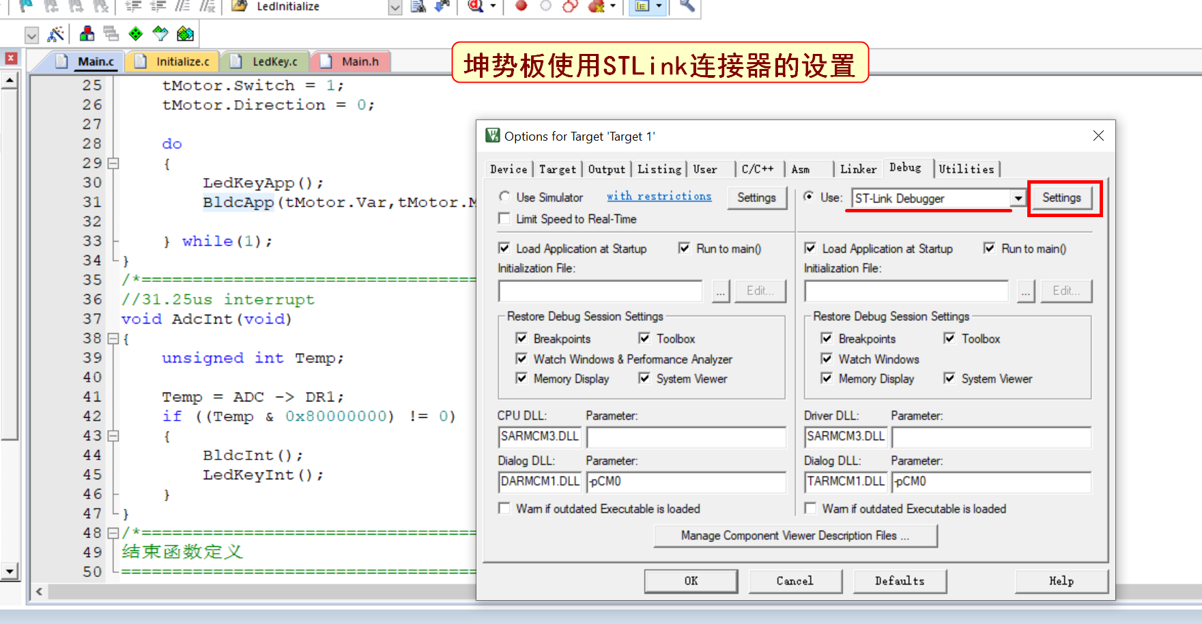Insert a breakpoint with the red circle icon
This screenshot has height=624, width=1202.
pyautogui.click(x=521, y=6)
